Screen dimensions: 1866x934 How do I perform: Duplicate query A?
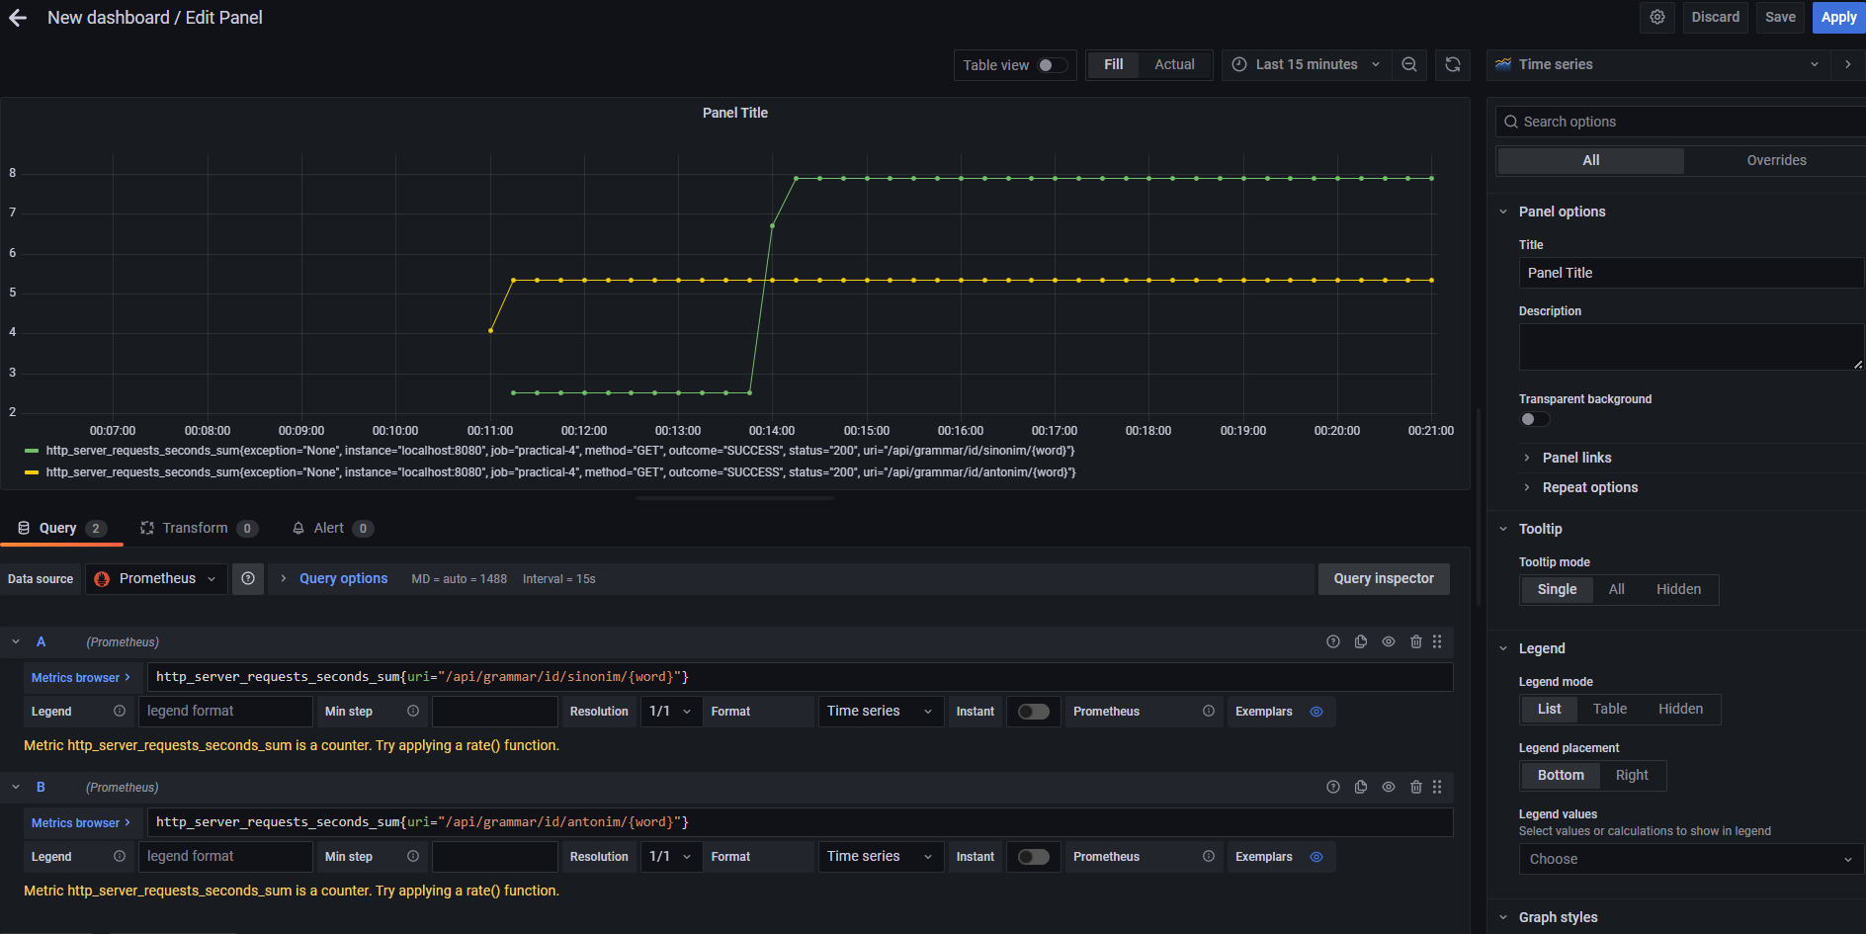coord(1361,641)
